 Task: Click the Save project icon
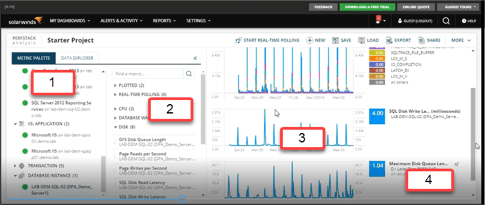point(335,40)
